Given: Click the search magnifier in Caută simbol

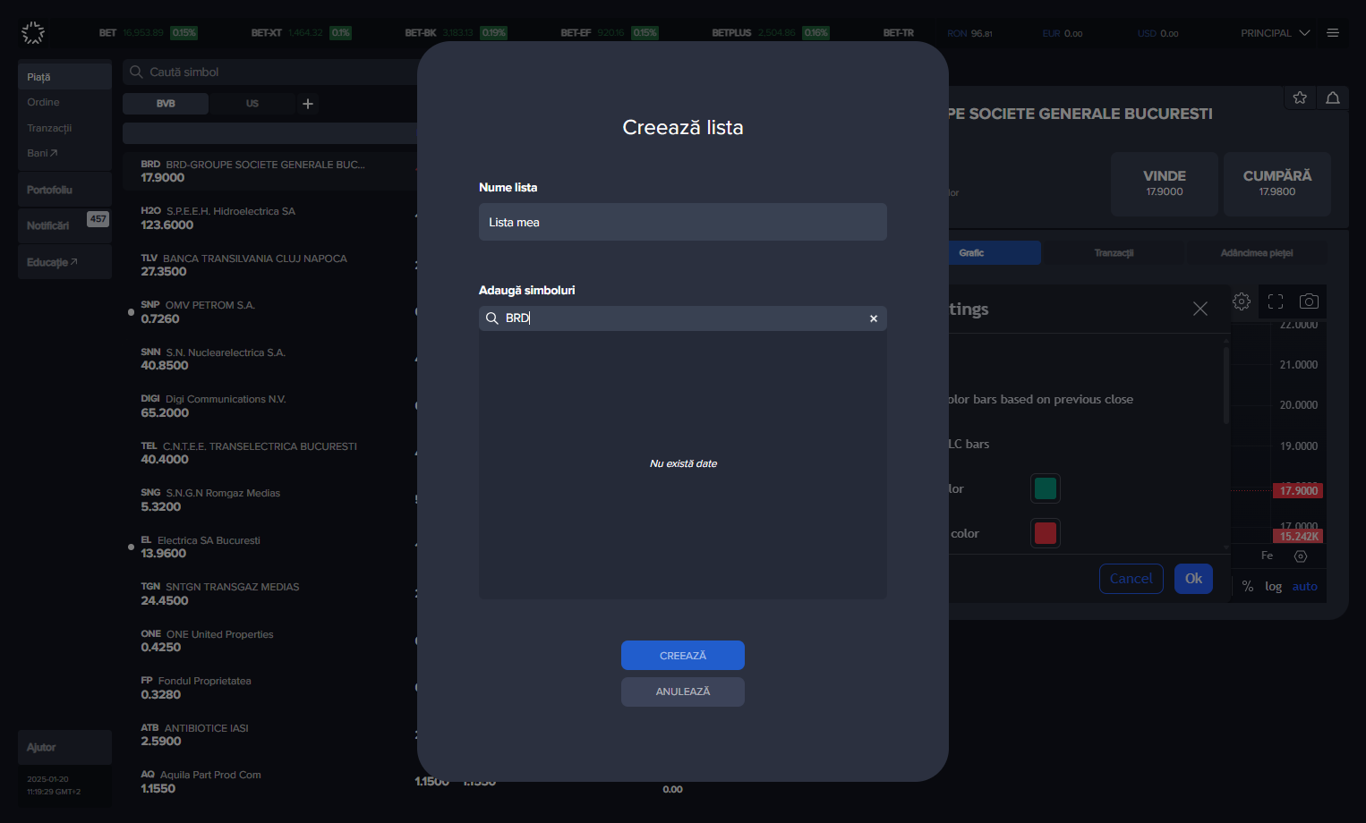Looking at the screenshot, I should click(136, 72).
